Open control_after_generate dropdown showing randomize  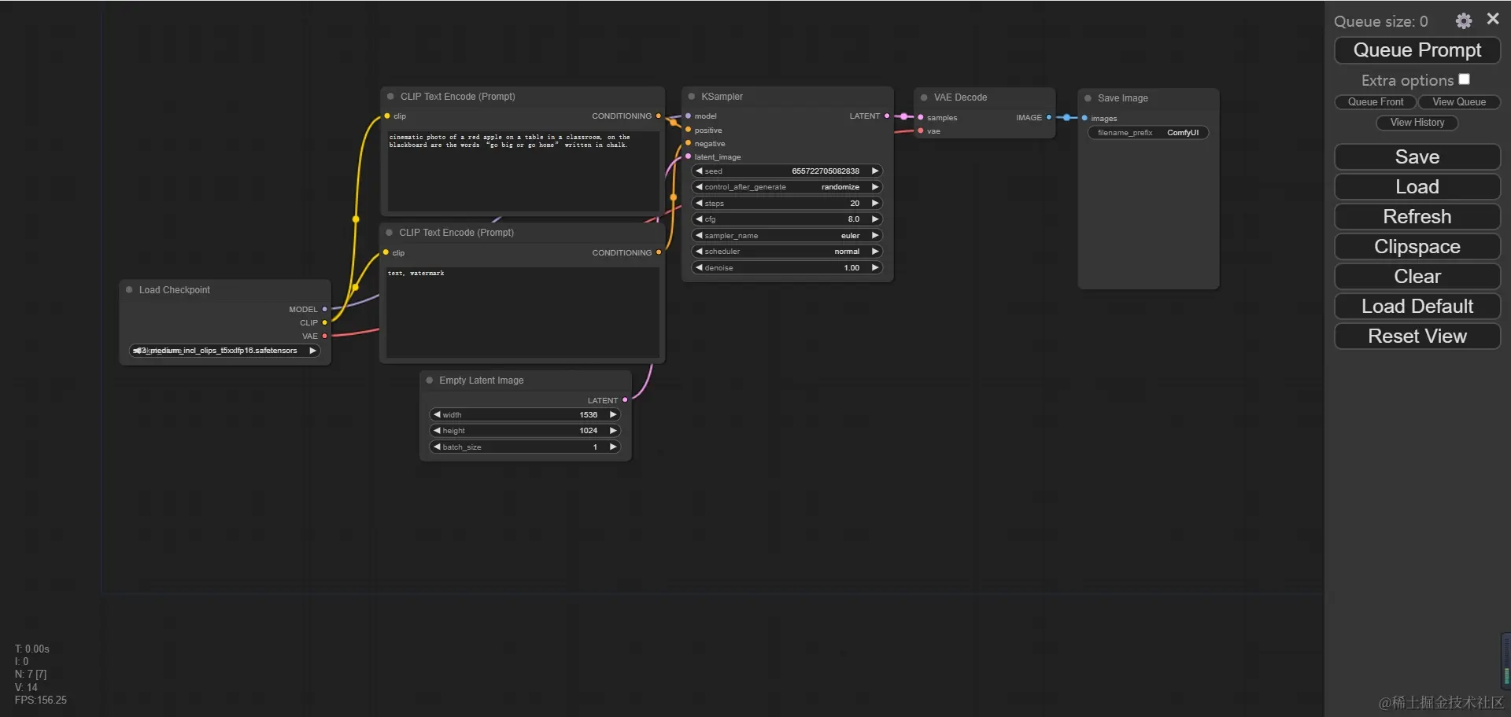point(787,187)
